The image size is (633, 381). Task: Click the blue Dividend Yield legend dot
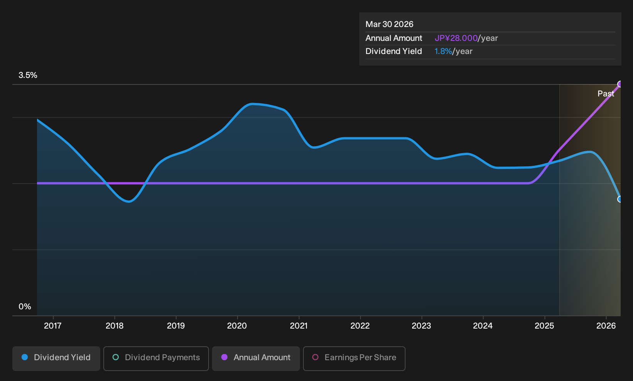25,357
